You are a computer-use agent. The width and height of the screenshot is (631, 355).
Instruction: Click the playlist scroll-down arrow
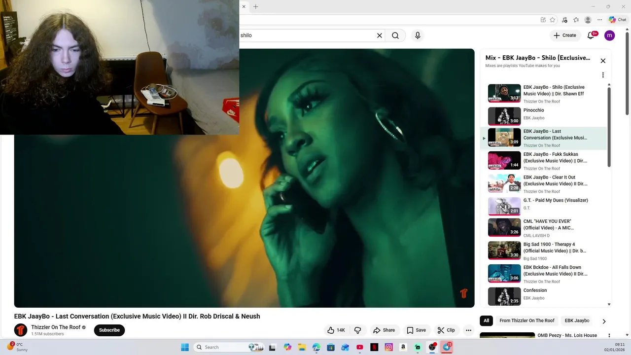pos(609,304)
